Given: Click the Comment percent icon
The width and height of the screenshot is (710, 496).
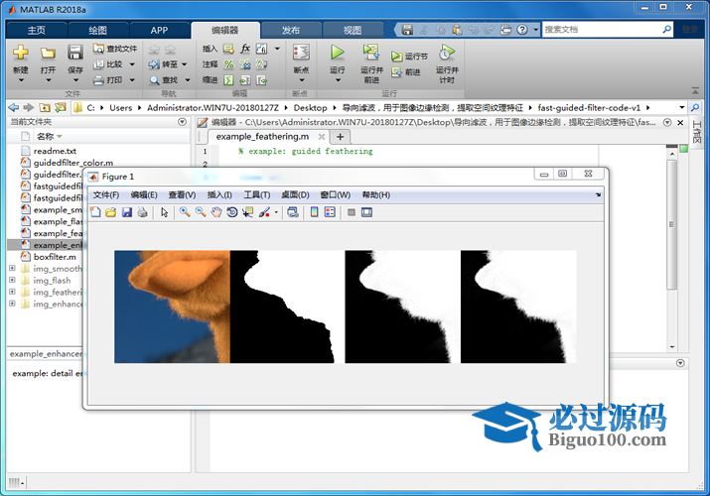Looking at the screenshot, I should tap(228, 64).
